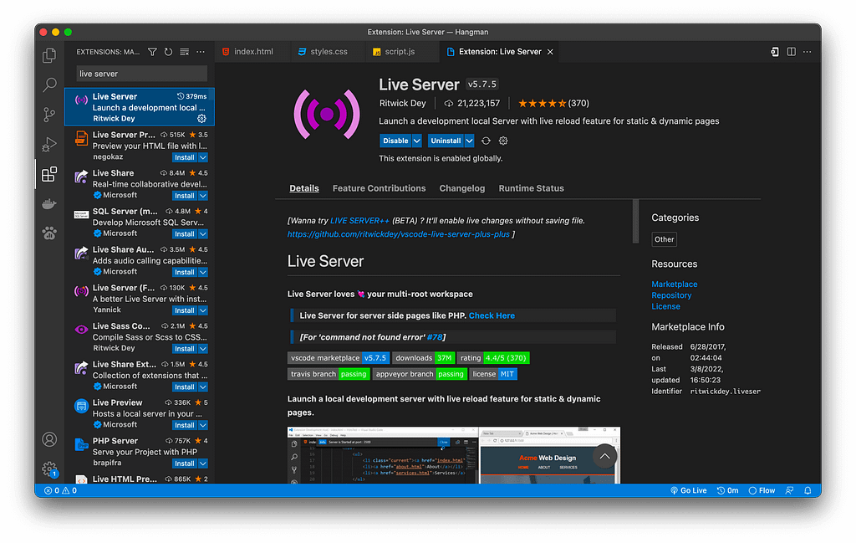Image resolution: width=856 pixels, height=543 pixels.
Task: View errors and warnings in status bar
Action: pyautogui.click(x=60, y=490)
